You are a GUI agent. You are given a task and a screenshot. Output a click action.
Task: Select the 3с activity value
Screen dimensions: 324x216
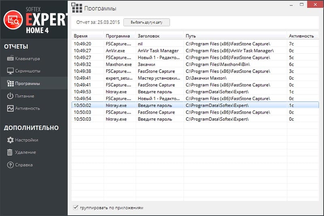tap(291, 71)
